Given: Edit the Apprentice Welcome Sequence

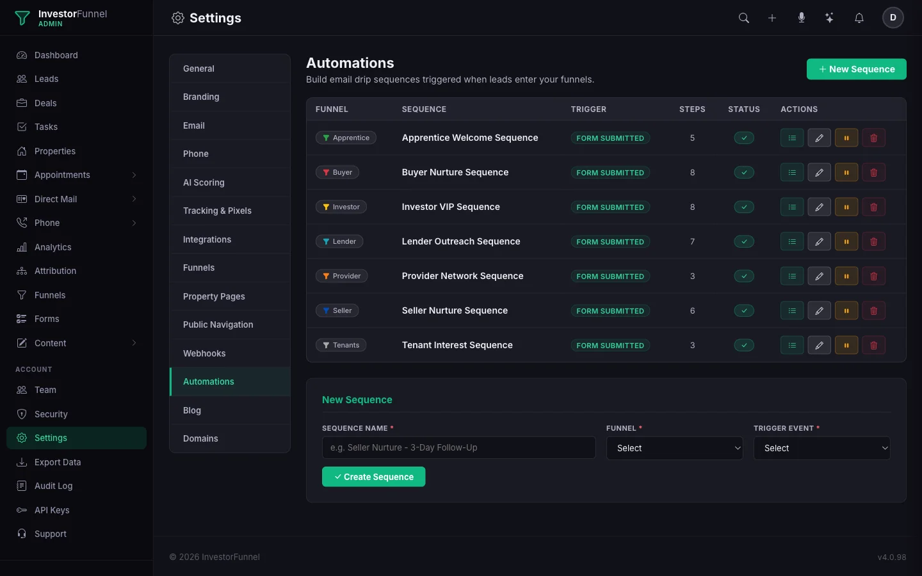Looking at the screenshot, I should pos(819,138).
